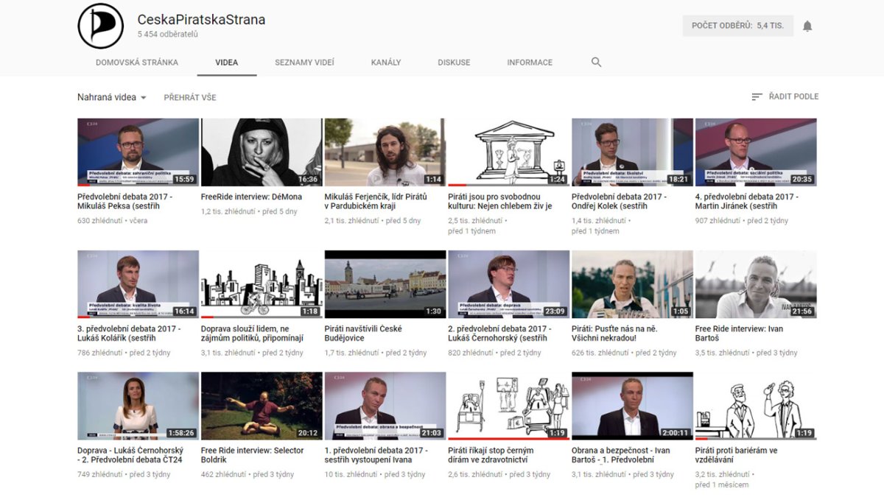The image size is (884, 497).
Task: Click the notification bell icon
Action: click(807, 26)
